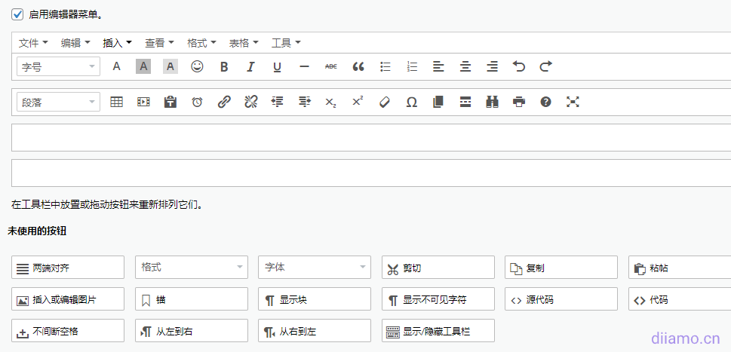Click the 两端对齐 justify button
Image resolution: width=731 pixels, height=352 pixels.
click(68, 268)
